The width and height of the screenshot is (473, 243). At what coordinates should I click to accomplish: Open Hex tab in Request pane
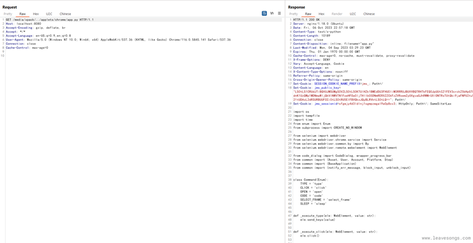click(35, 14)
